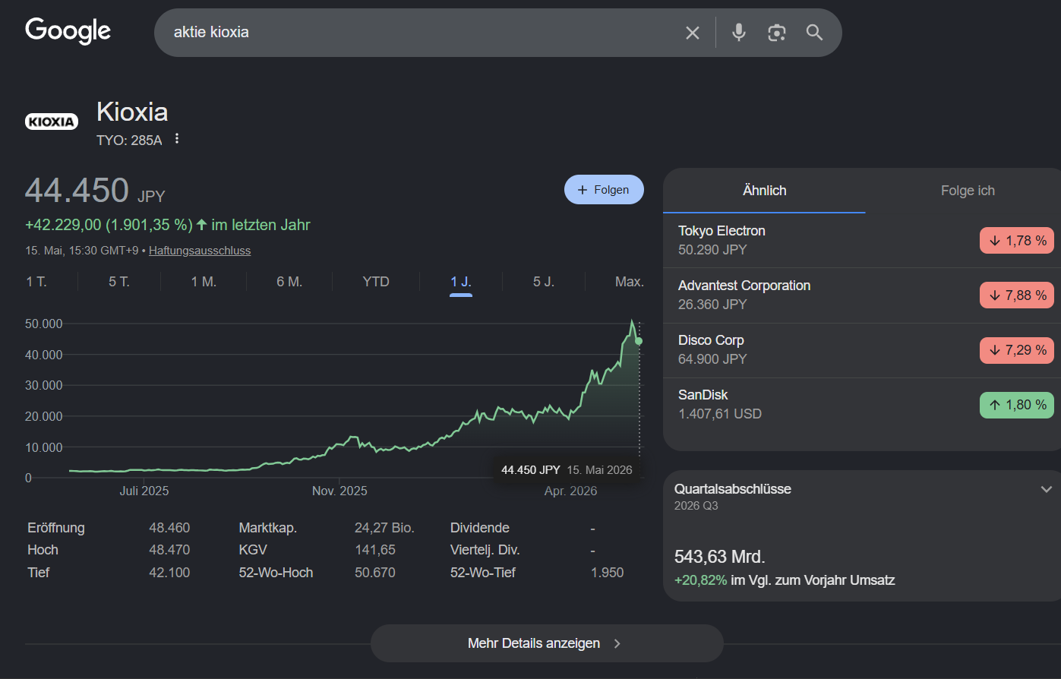
Task: Switch chart to 1 M. range
Action: [204, 282]
